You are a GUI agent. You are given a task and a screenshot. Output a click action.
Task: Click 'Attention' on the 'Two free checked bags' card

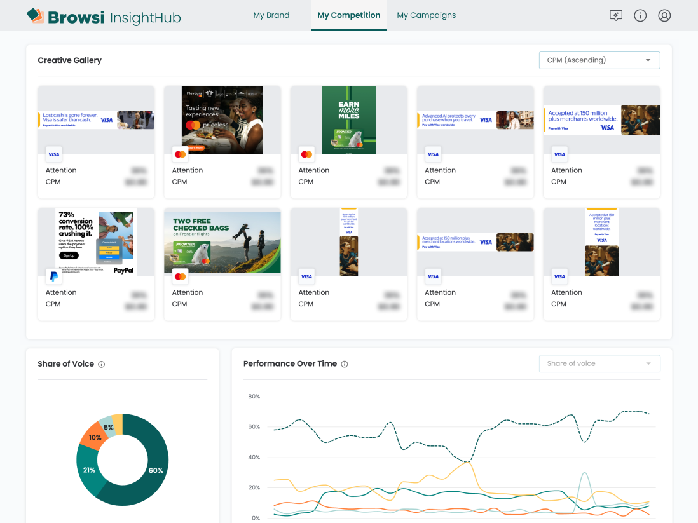pyautogui.click(x=188, y=292)
